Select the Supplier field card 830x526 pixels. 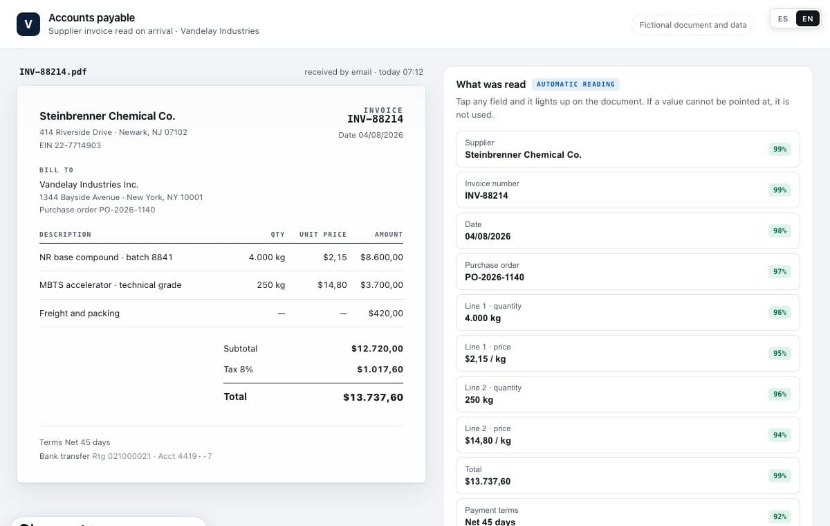coord(628,149)
